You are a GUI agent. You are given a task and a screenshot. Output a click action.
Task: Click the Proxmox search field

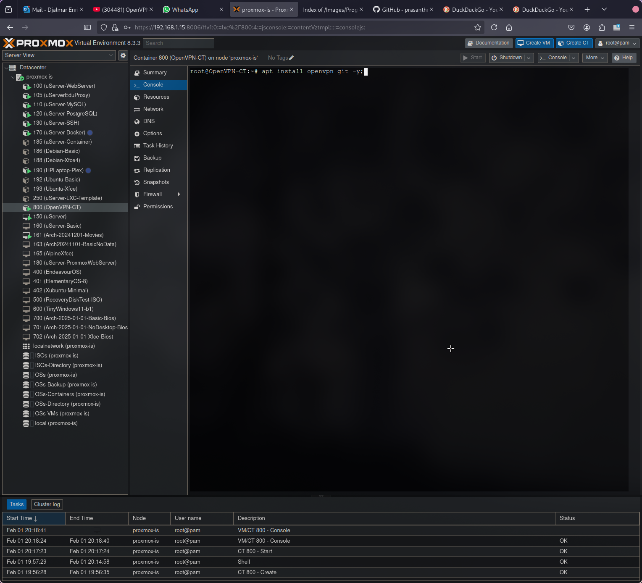[179, 43]
